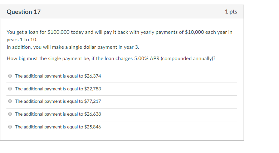
Task: Click the answer text ending in $25,846
Action: (58, 127)
